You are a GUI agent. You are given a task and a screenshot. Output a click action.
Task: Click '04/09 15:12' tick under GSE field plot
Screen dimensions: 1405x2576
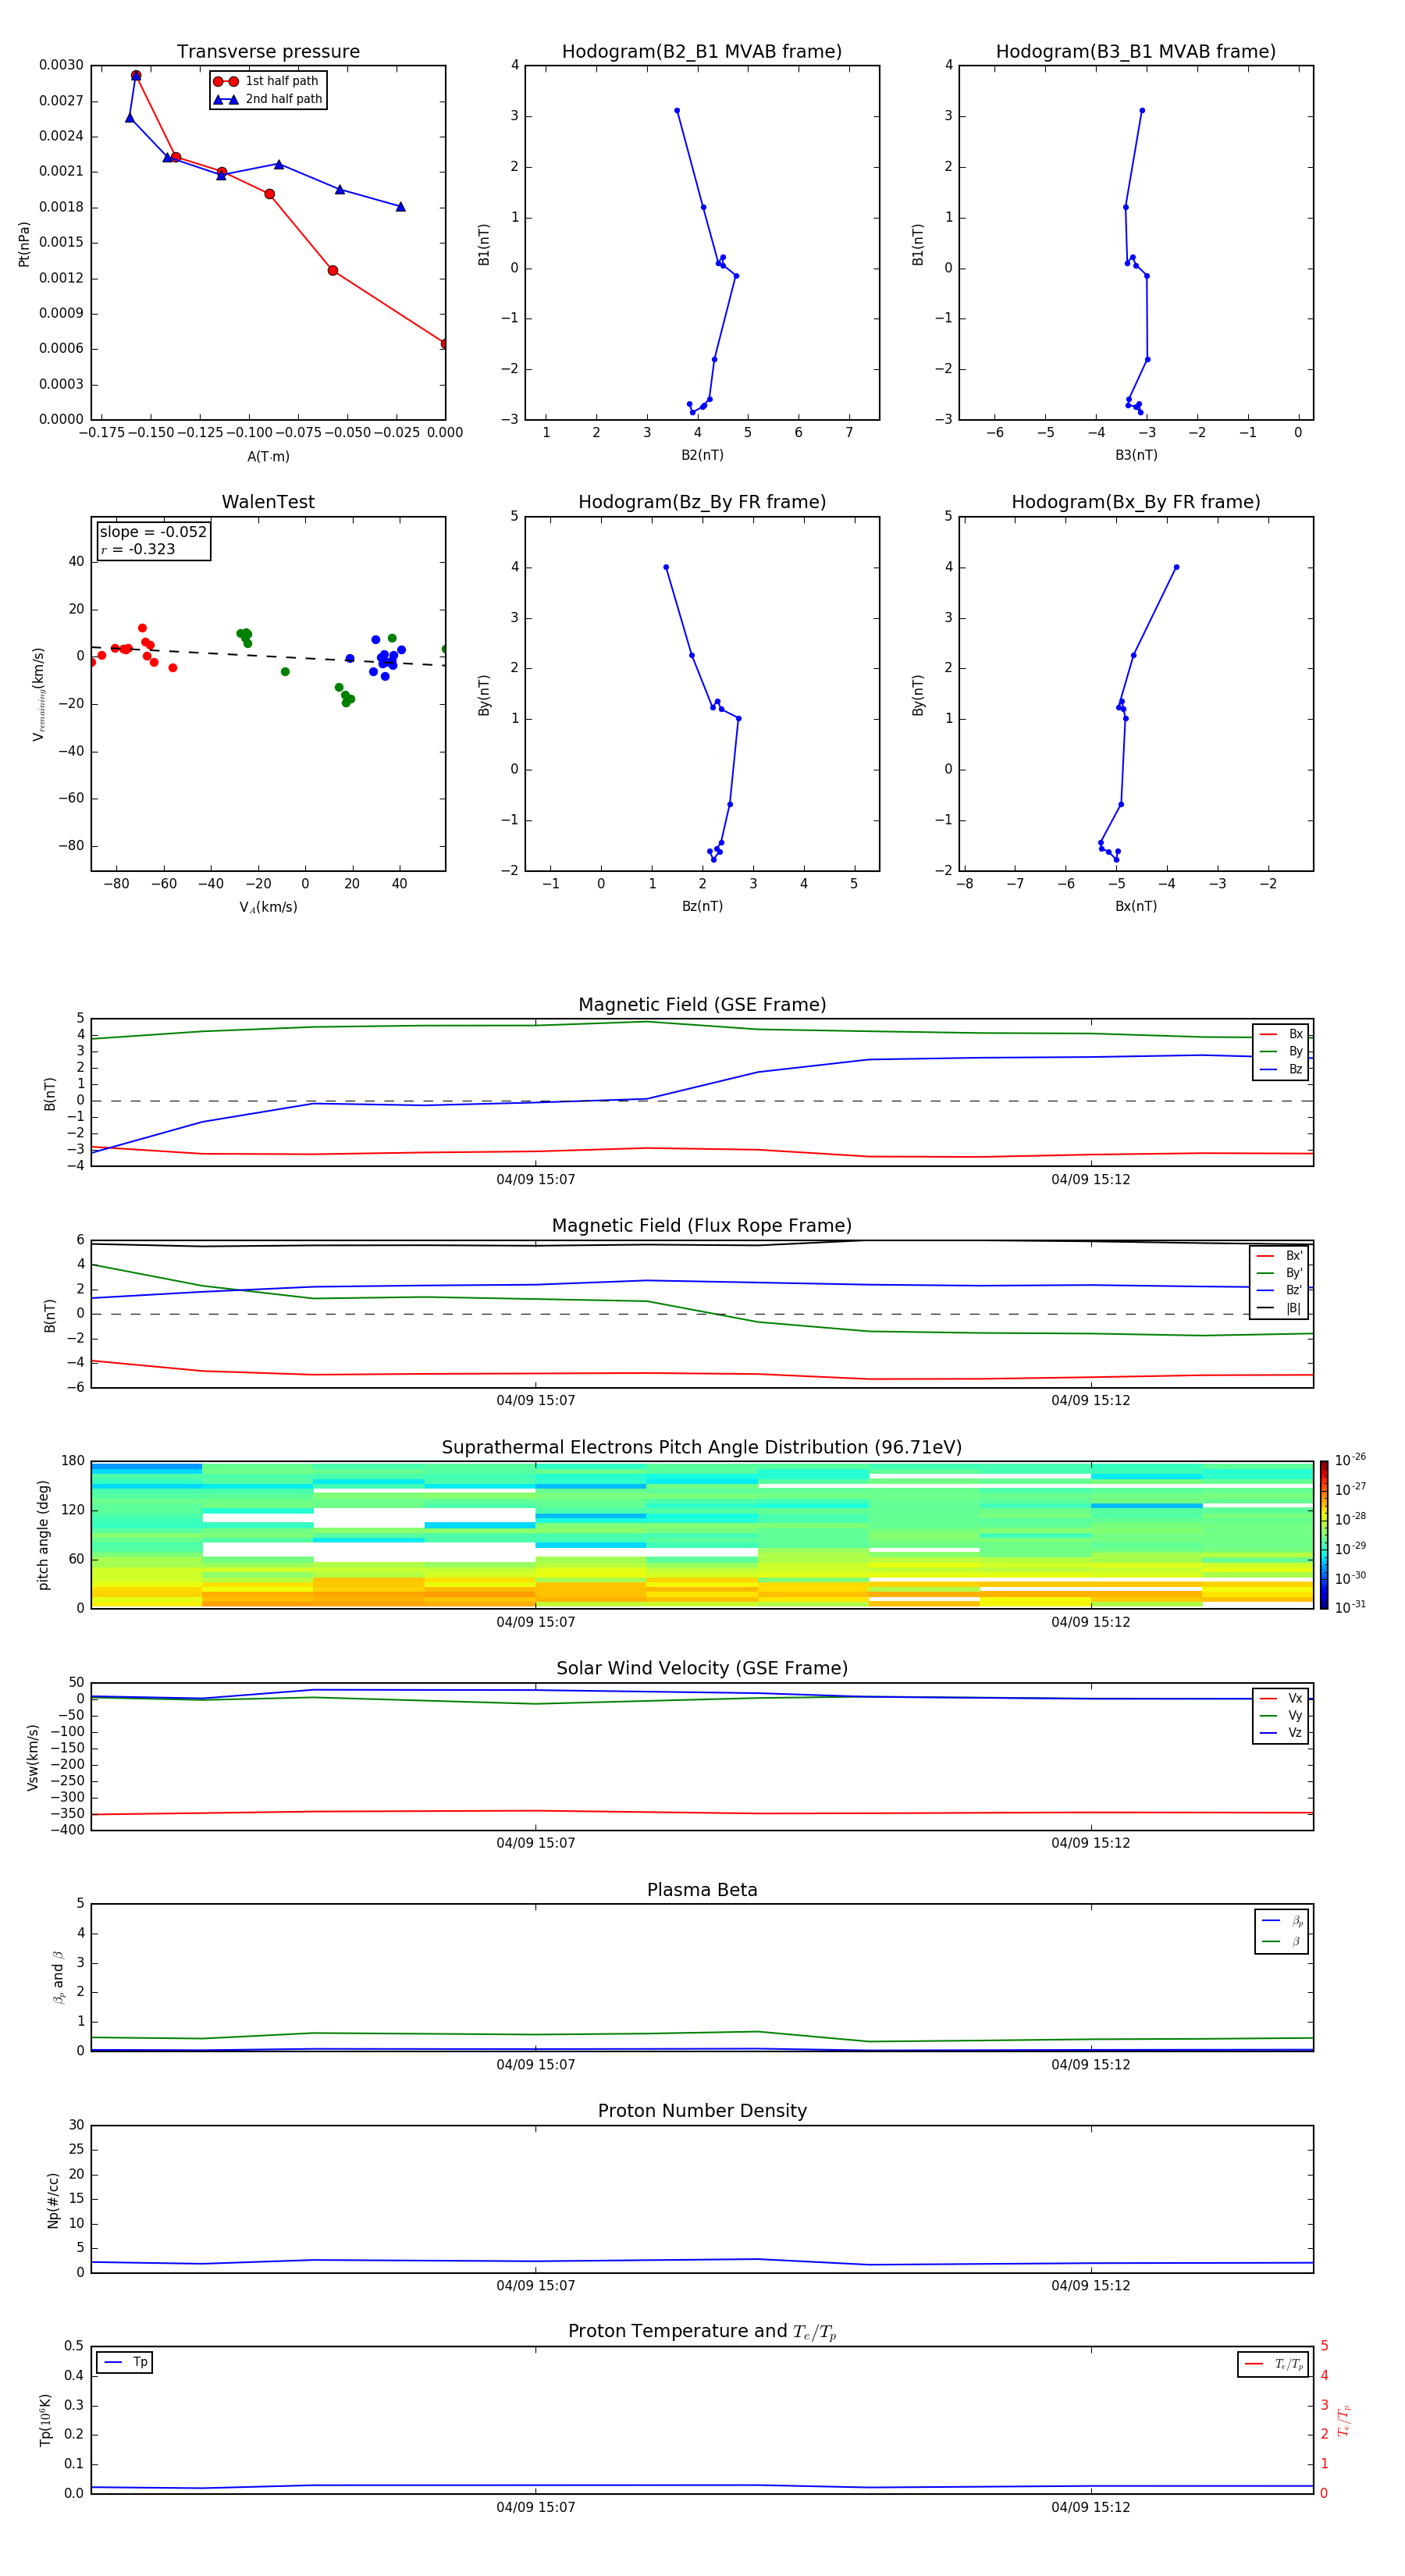1091,1180
